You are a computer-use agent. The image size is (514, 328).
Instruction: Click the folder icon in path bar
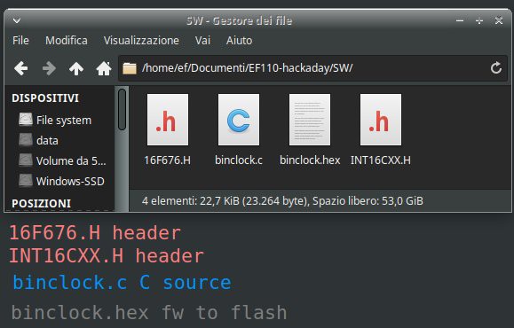coord(130,68)
